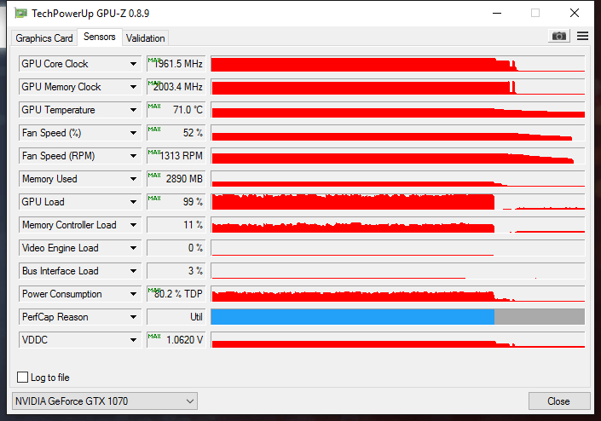The image size is (601, 421).
Task: Click the 99 % GPU load value
Action: point(176,202)
